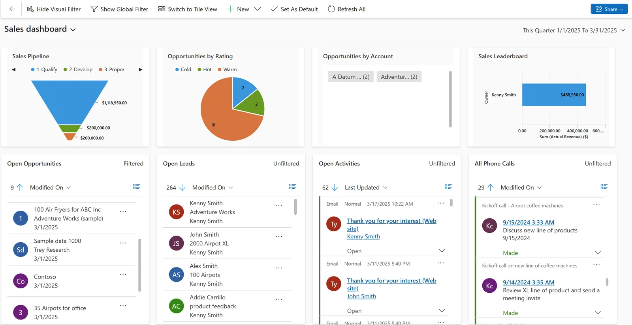Open Last Updated sort dropdown in Open Activities
The height and width of the screenshot is (325, 632).
(x=366, y=188)
